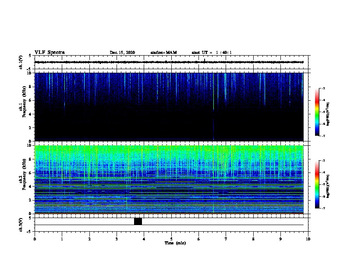Viewport: 347px width, 268px height.
Task: Click the "-3" label on ch.1 colorbar
Action: click(323, 88)
